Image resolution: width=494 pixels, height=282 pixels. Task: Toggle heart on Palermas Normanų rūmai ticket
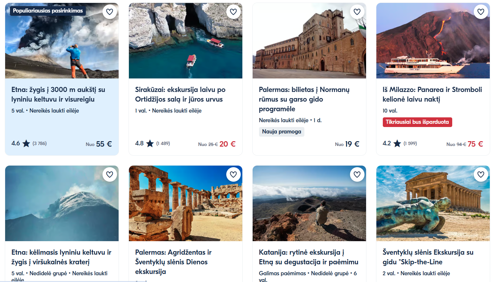(357, 12)
